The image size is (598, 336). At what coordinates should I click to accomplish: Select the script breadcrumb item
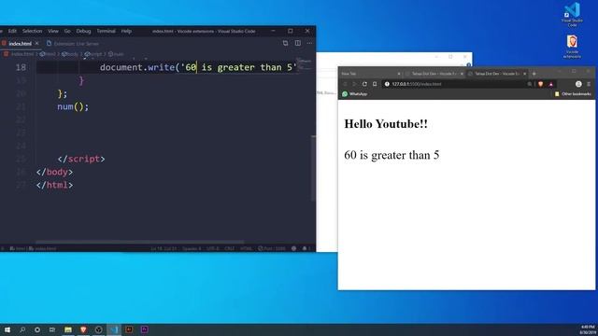point(93,54)
